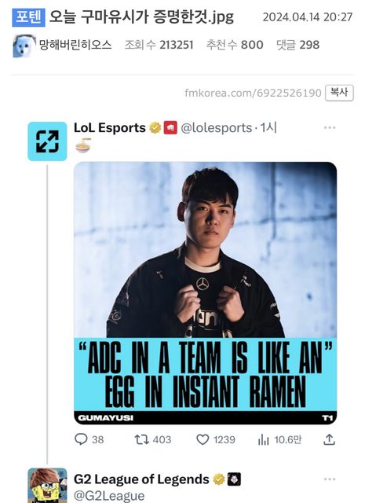Image resolution: width=365 pixels, height=503 pixels.
Task: Click G2 samurai affiliate badge icon
Action: (x=234, y=479)
